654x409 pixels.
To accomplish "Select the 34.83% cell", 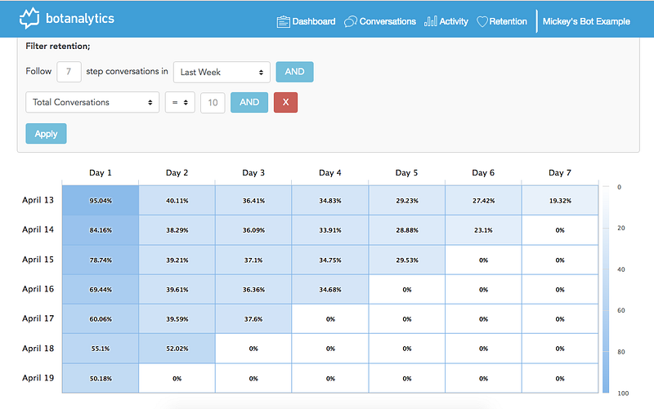I will [330, 200].
